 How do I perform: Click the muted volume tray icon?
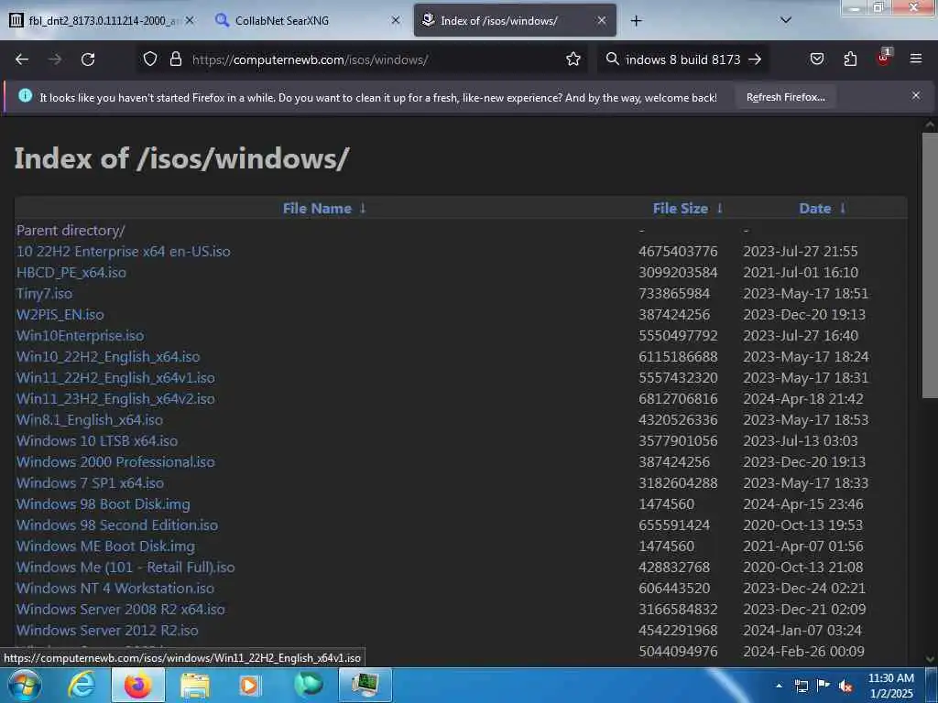[845, 687]
